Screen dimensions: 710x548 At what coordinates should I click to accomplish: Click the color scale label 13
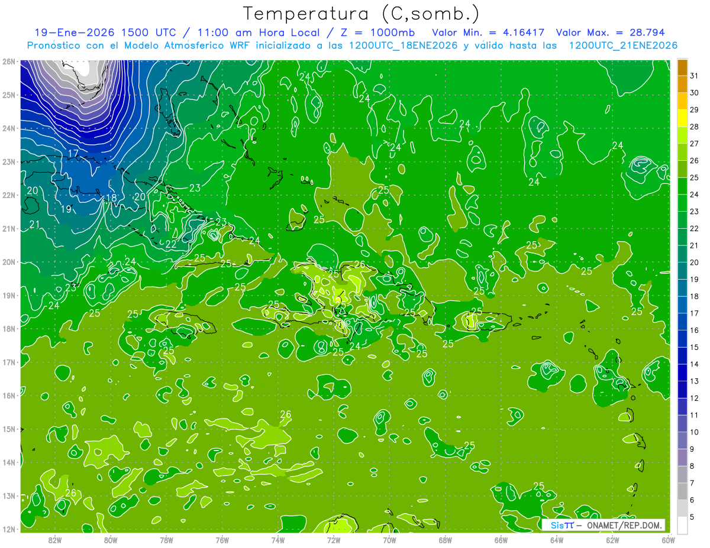[694, 381]
